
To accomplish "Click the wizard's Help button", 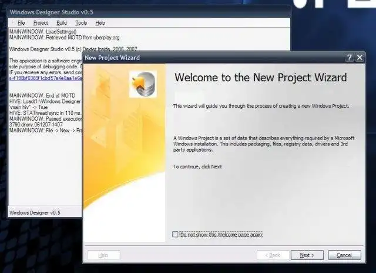I will (103, 255).
